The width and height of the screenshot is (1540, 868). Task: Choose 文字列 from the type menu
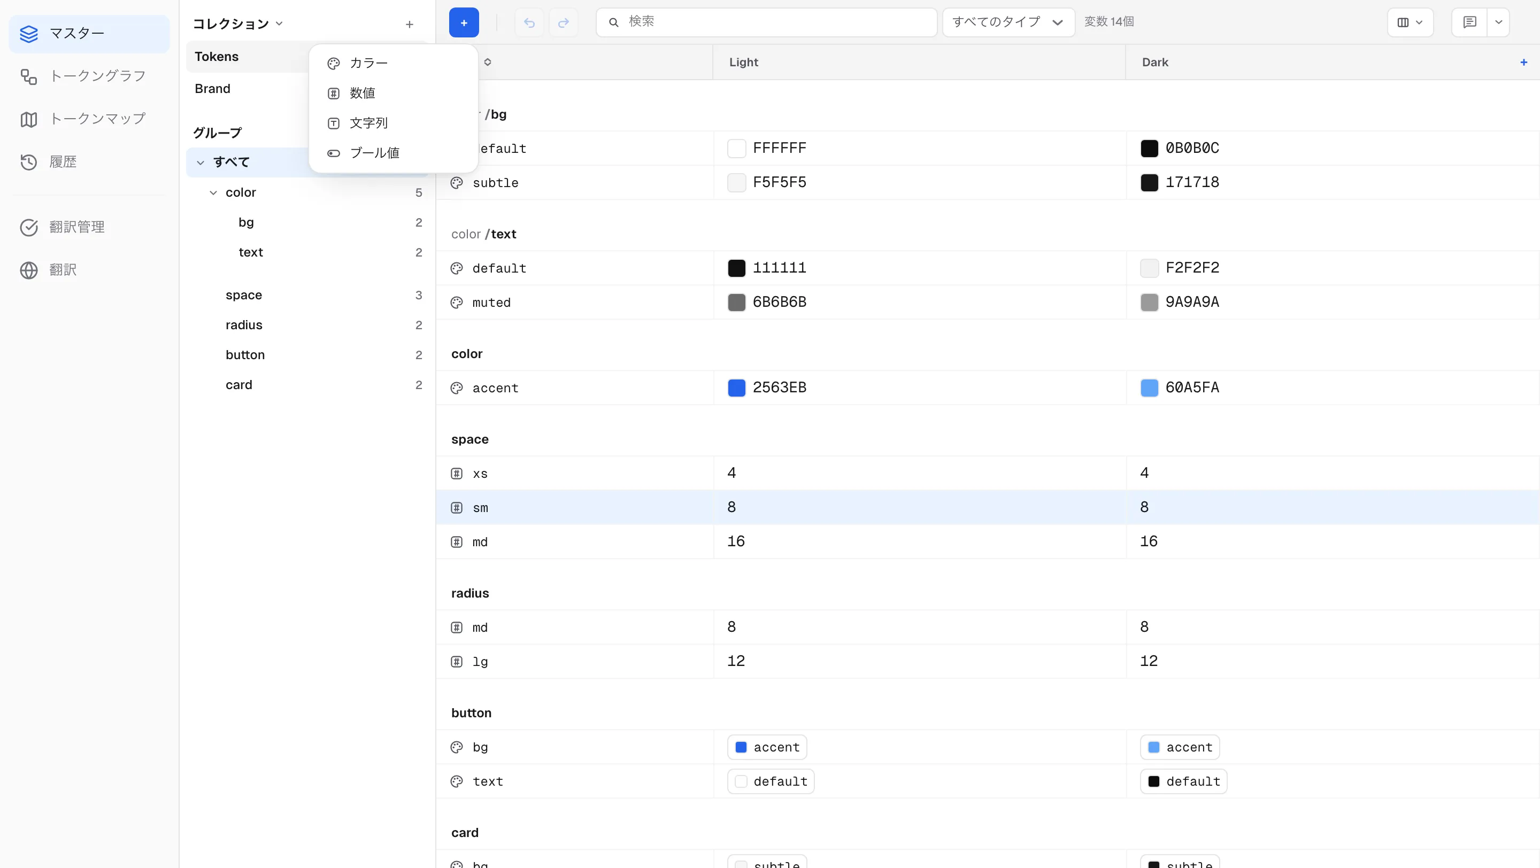(394, 123)
